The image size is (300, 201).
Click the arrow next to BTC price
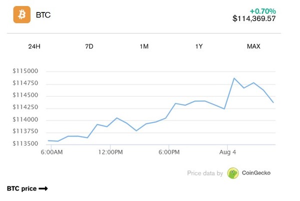pyautogui.click(x=43, y=189)
